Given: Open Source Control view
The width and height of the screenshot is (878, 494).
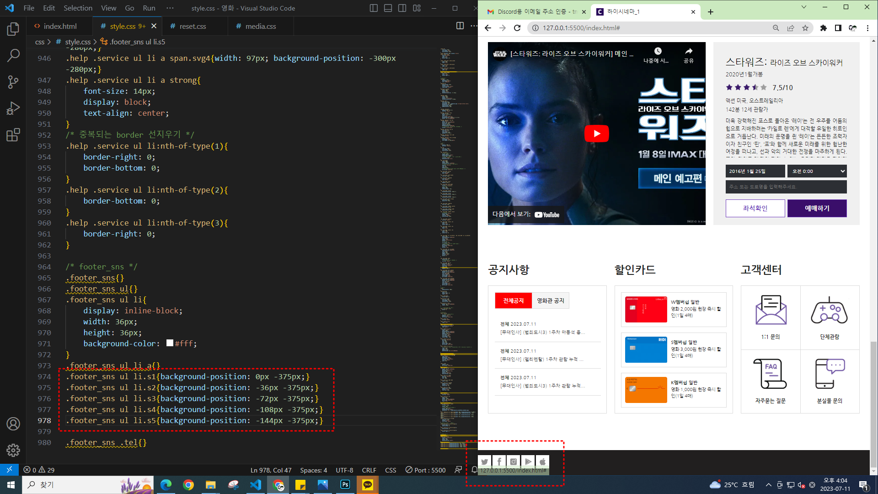Looking at the screenshot, I should (x=13, y=82).
